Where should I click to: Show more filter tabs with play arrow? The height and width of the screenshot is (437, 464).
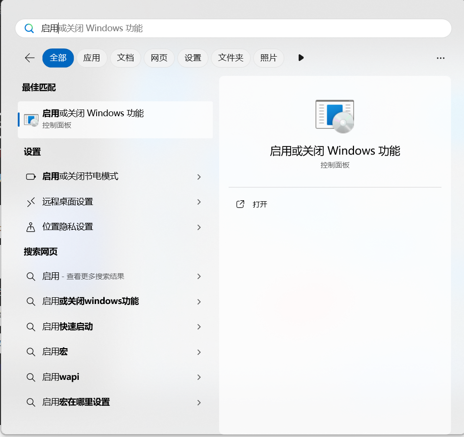(x=301, y=58)
